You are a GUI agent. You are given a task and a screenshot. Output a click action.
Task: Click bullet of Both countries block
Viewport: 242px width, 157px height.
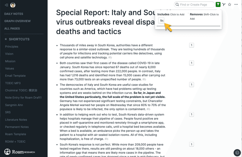(57, 63)
